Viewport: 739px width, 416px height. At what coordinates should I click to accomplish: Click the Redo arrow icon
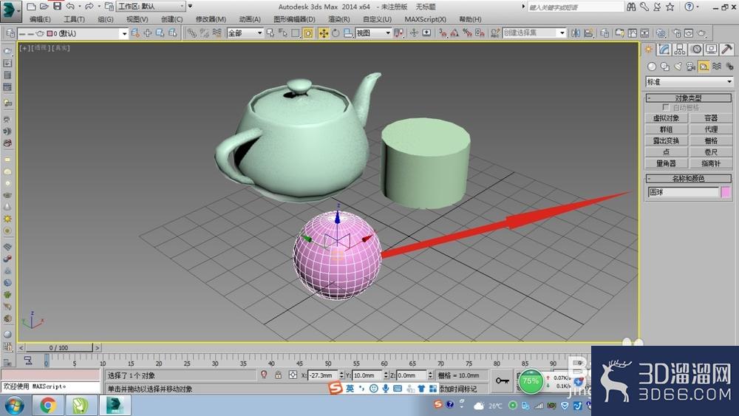pyautogui.click(x=89, y=7)
